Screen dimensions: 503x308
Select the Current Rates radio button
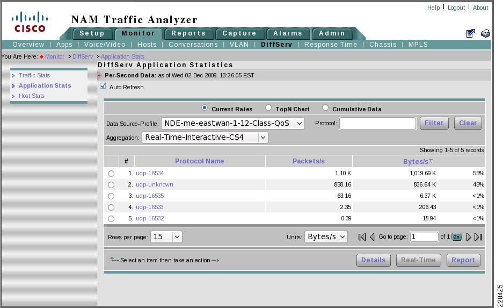click(x=205, y=108)
